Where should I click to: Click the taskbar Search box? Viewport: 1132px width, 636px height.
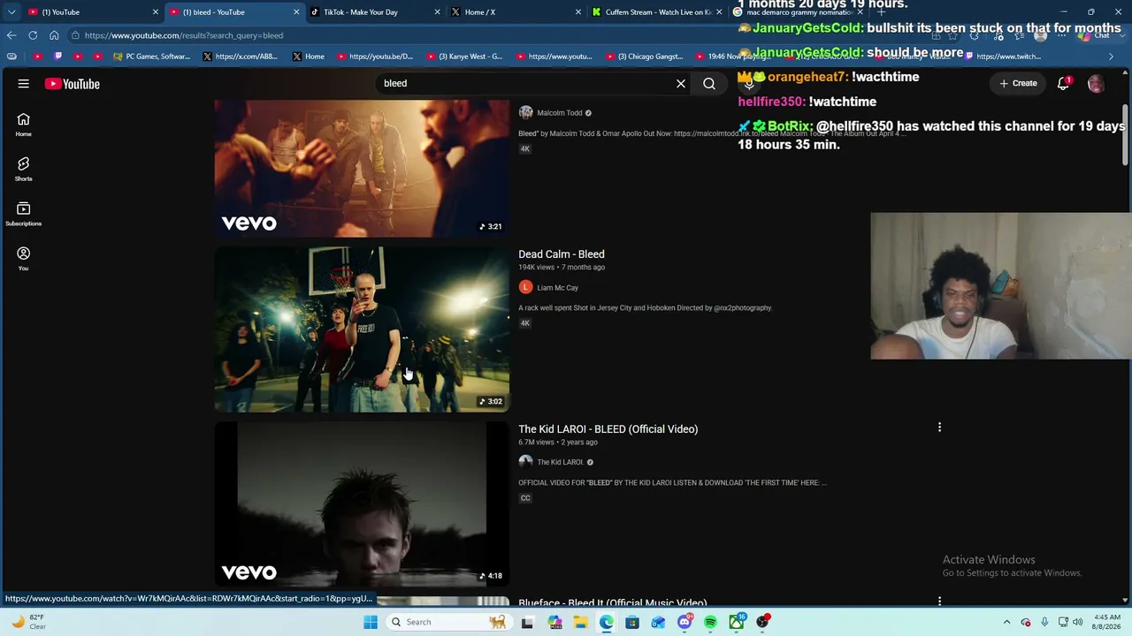point(448,622)
